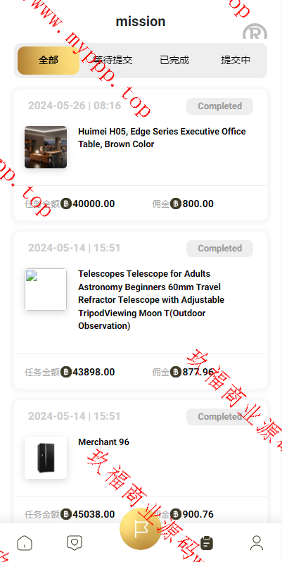Screen dimensions: 282x562
Task: Click the gray R logo icon at top right
Action: tap(255, 32)
